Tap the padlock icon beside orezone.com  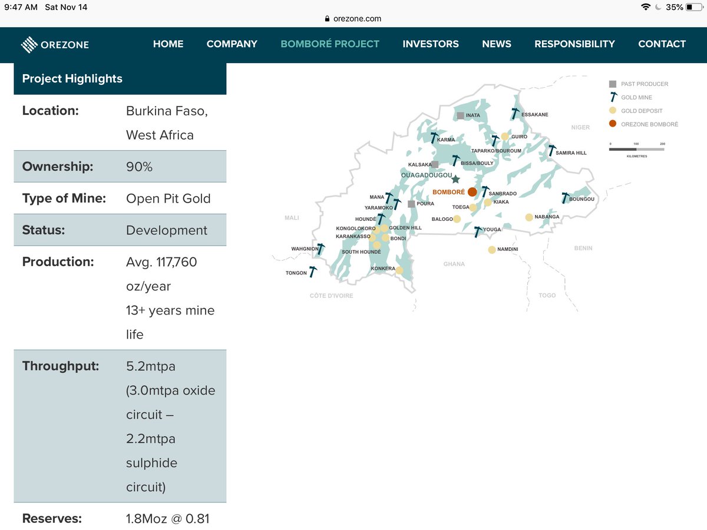pos(328,18)
